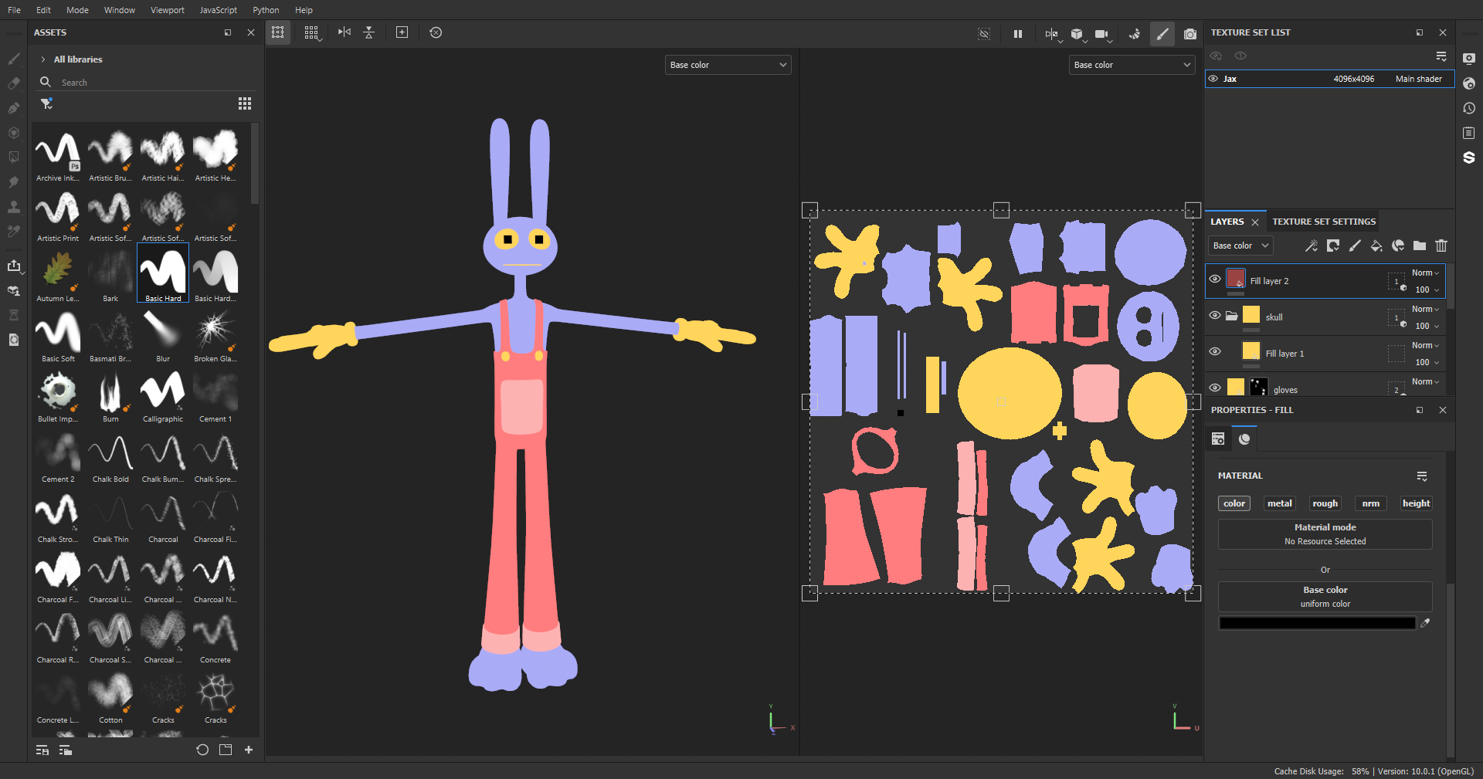Image resolution: width=1483 pixels, height=779 pixels.
Task: Open opacity dropdown for the skull layer
Action: (x=1427, y=326)
